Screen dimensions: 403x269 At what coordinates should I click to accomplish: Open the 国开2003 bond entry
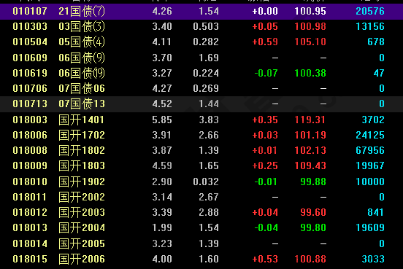201,213
